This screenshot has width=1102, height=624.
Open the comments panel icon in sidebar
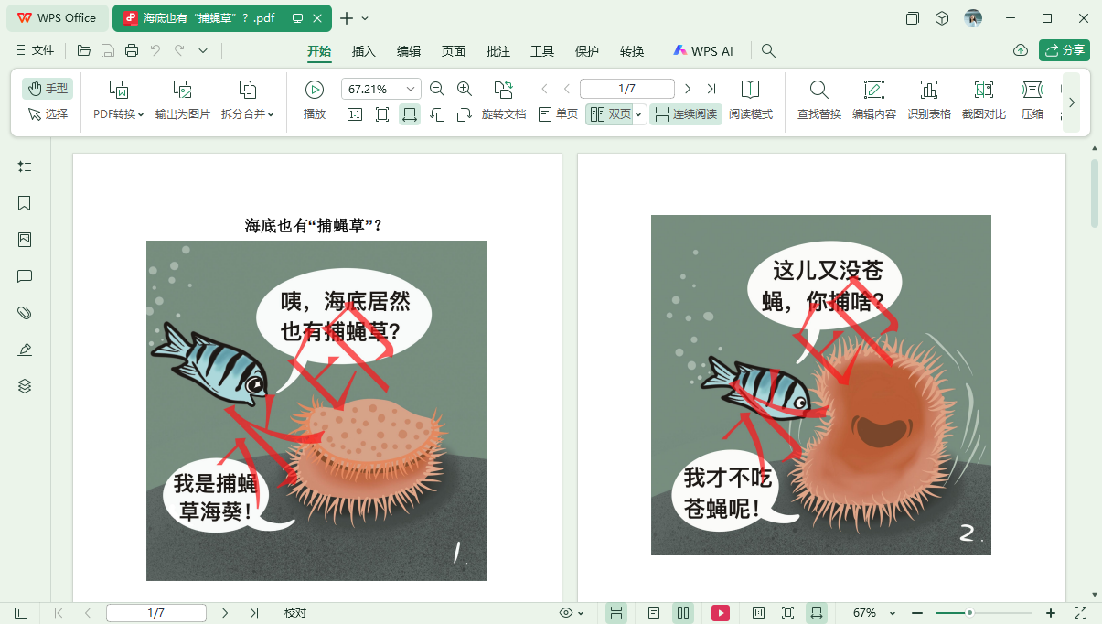24,276
